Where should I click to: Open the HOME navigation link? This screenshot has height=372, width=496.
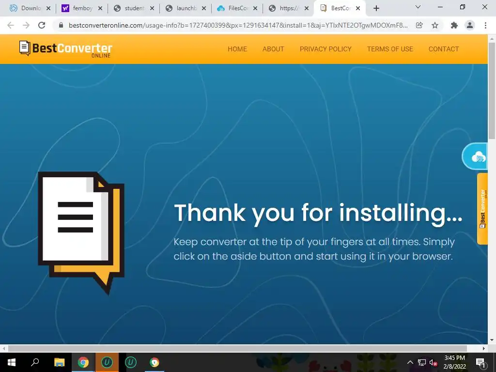pos(237,49)
